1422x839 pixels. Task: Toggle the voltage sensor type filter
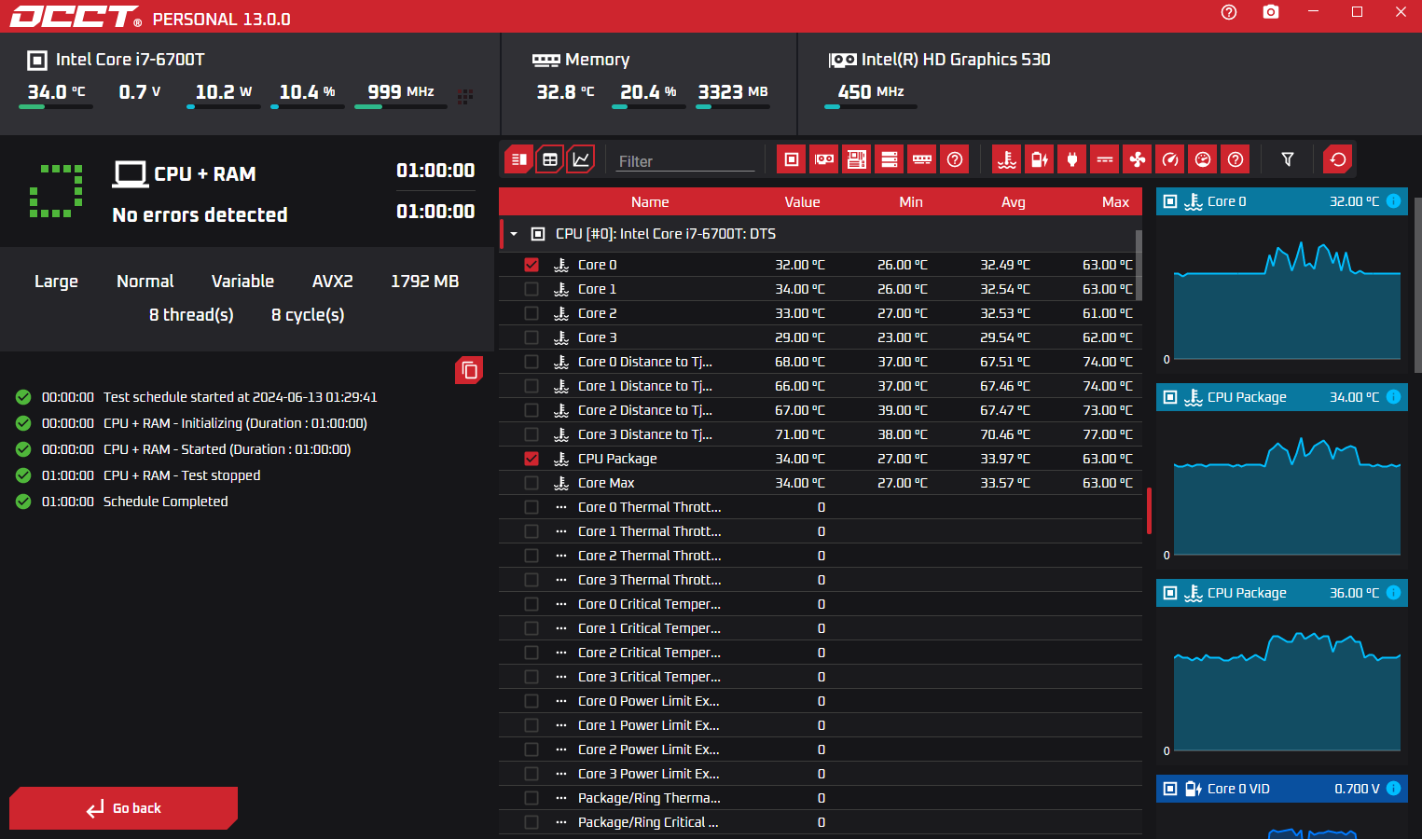1040,159
